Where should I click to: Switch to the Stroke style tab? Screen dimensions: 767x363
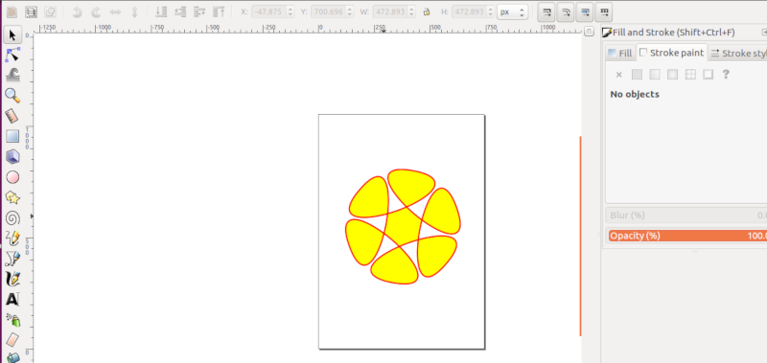[737, 54]
